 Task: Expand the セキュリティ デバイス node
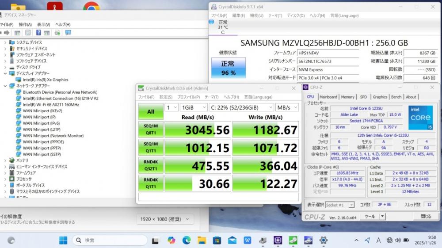(x=5, y=49)
